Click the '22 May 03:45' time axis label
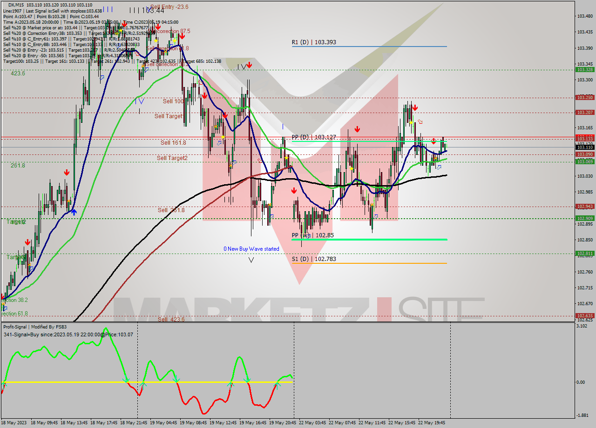 [312, 423]
